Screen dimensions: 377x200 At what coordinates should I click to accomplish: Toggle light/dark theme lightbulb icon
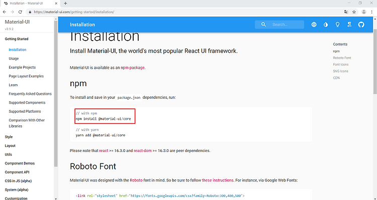click(x=337, y=25)
